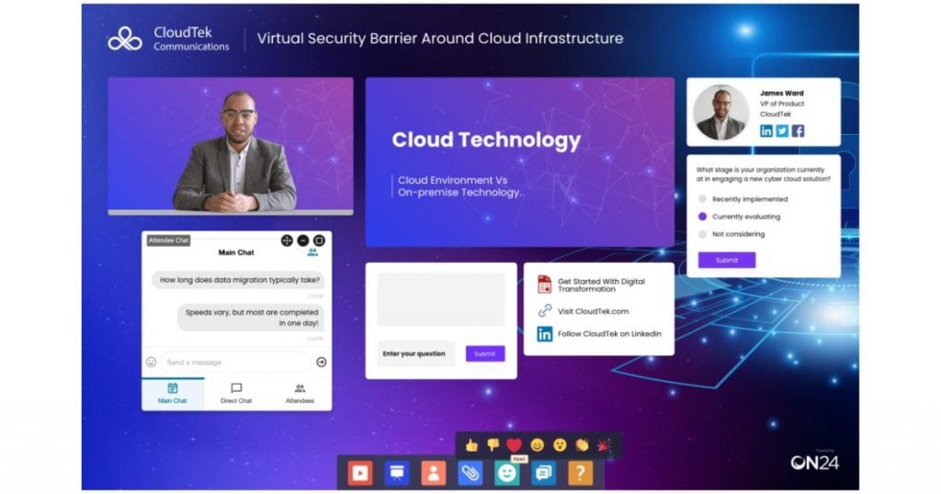Select the Currently evaluating poll option
This screenshot has height=494, width=941.
[703, 217]
